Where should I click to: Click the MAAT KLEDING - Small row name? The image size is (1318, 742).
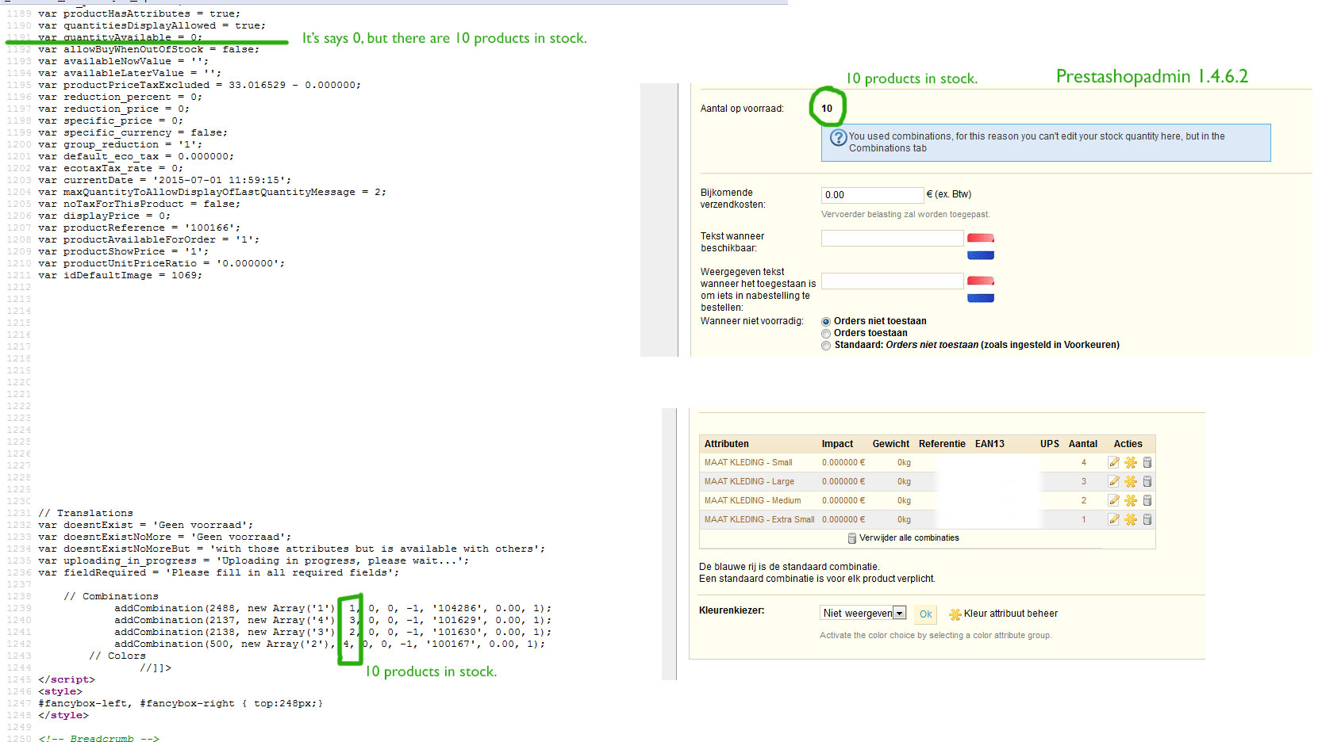pyautogui.click(x=748, y=462)
